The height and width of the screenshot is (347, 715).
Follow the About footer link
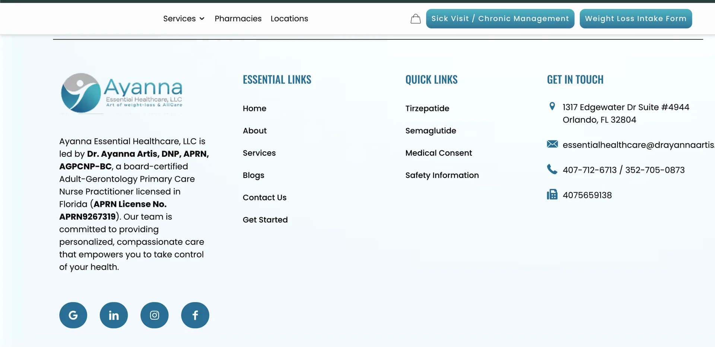255,131
